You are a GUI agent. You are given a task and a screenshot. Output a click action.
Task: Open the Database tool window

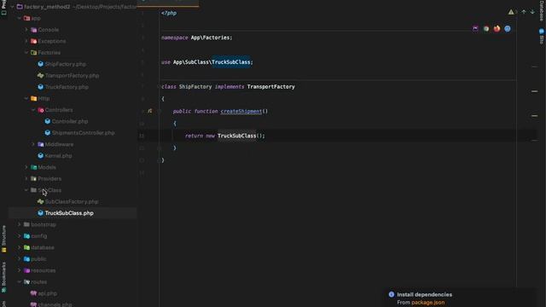coord(542,11)
